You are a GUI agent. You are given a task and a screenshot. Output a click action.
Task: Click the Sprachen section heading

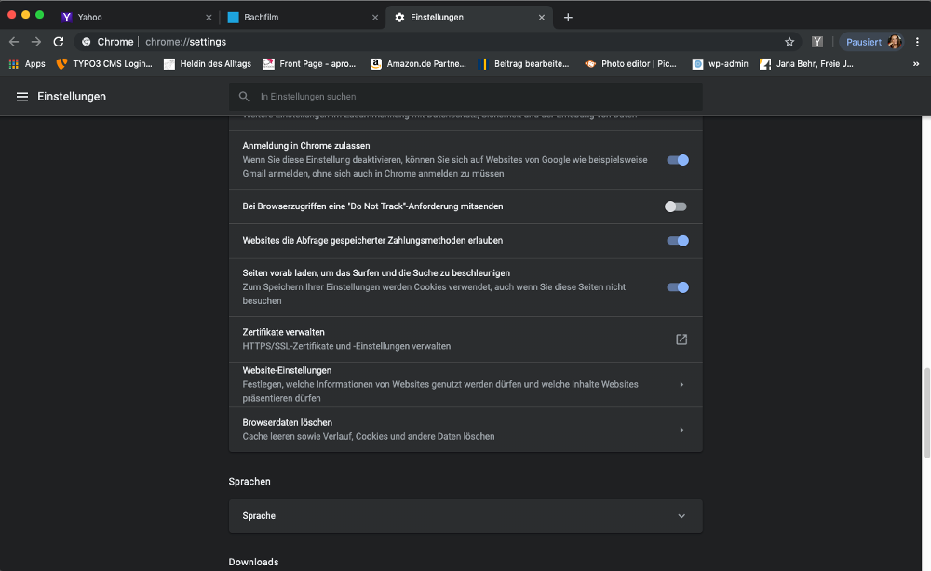(x=250, y=482)
